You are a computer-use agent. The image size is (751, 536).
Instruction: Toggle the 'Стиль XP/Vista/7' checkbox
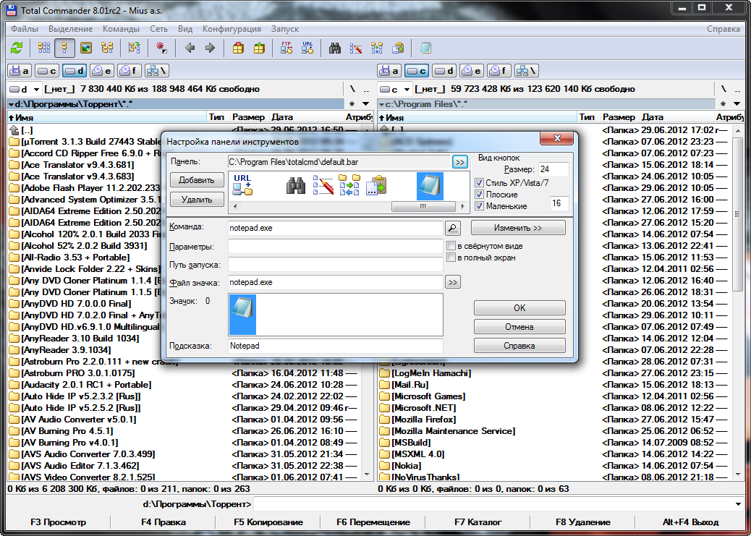(x=479, y=183)
